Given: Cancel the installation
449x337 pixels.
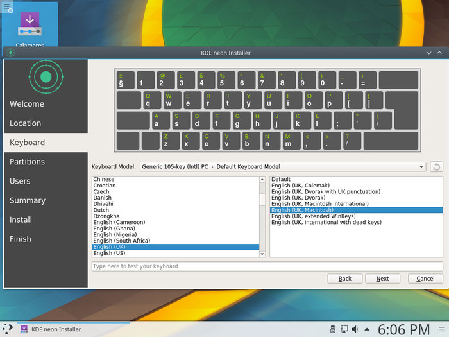Looking at the screenshot, I should point(425,279).
